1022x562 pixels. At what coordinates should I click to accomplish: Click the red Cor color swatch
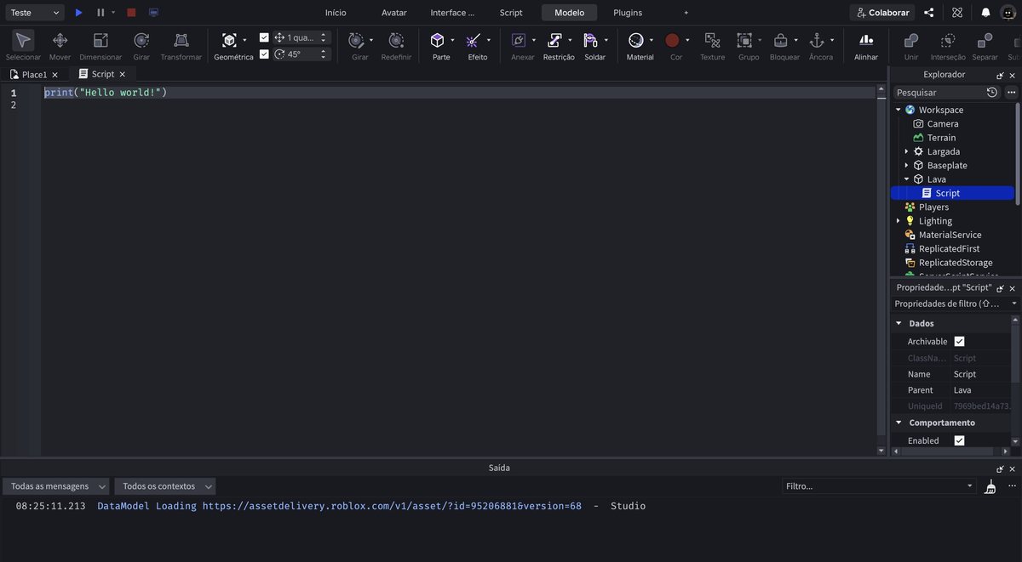pos(672,40)
